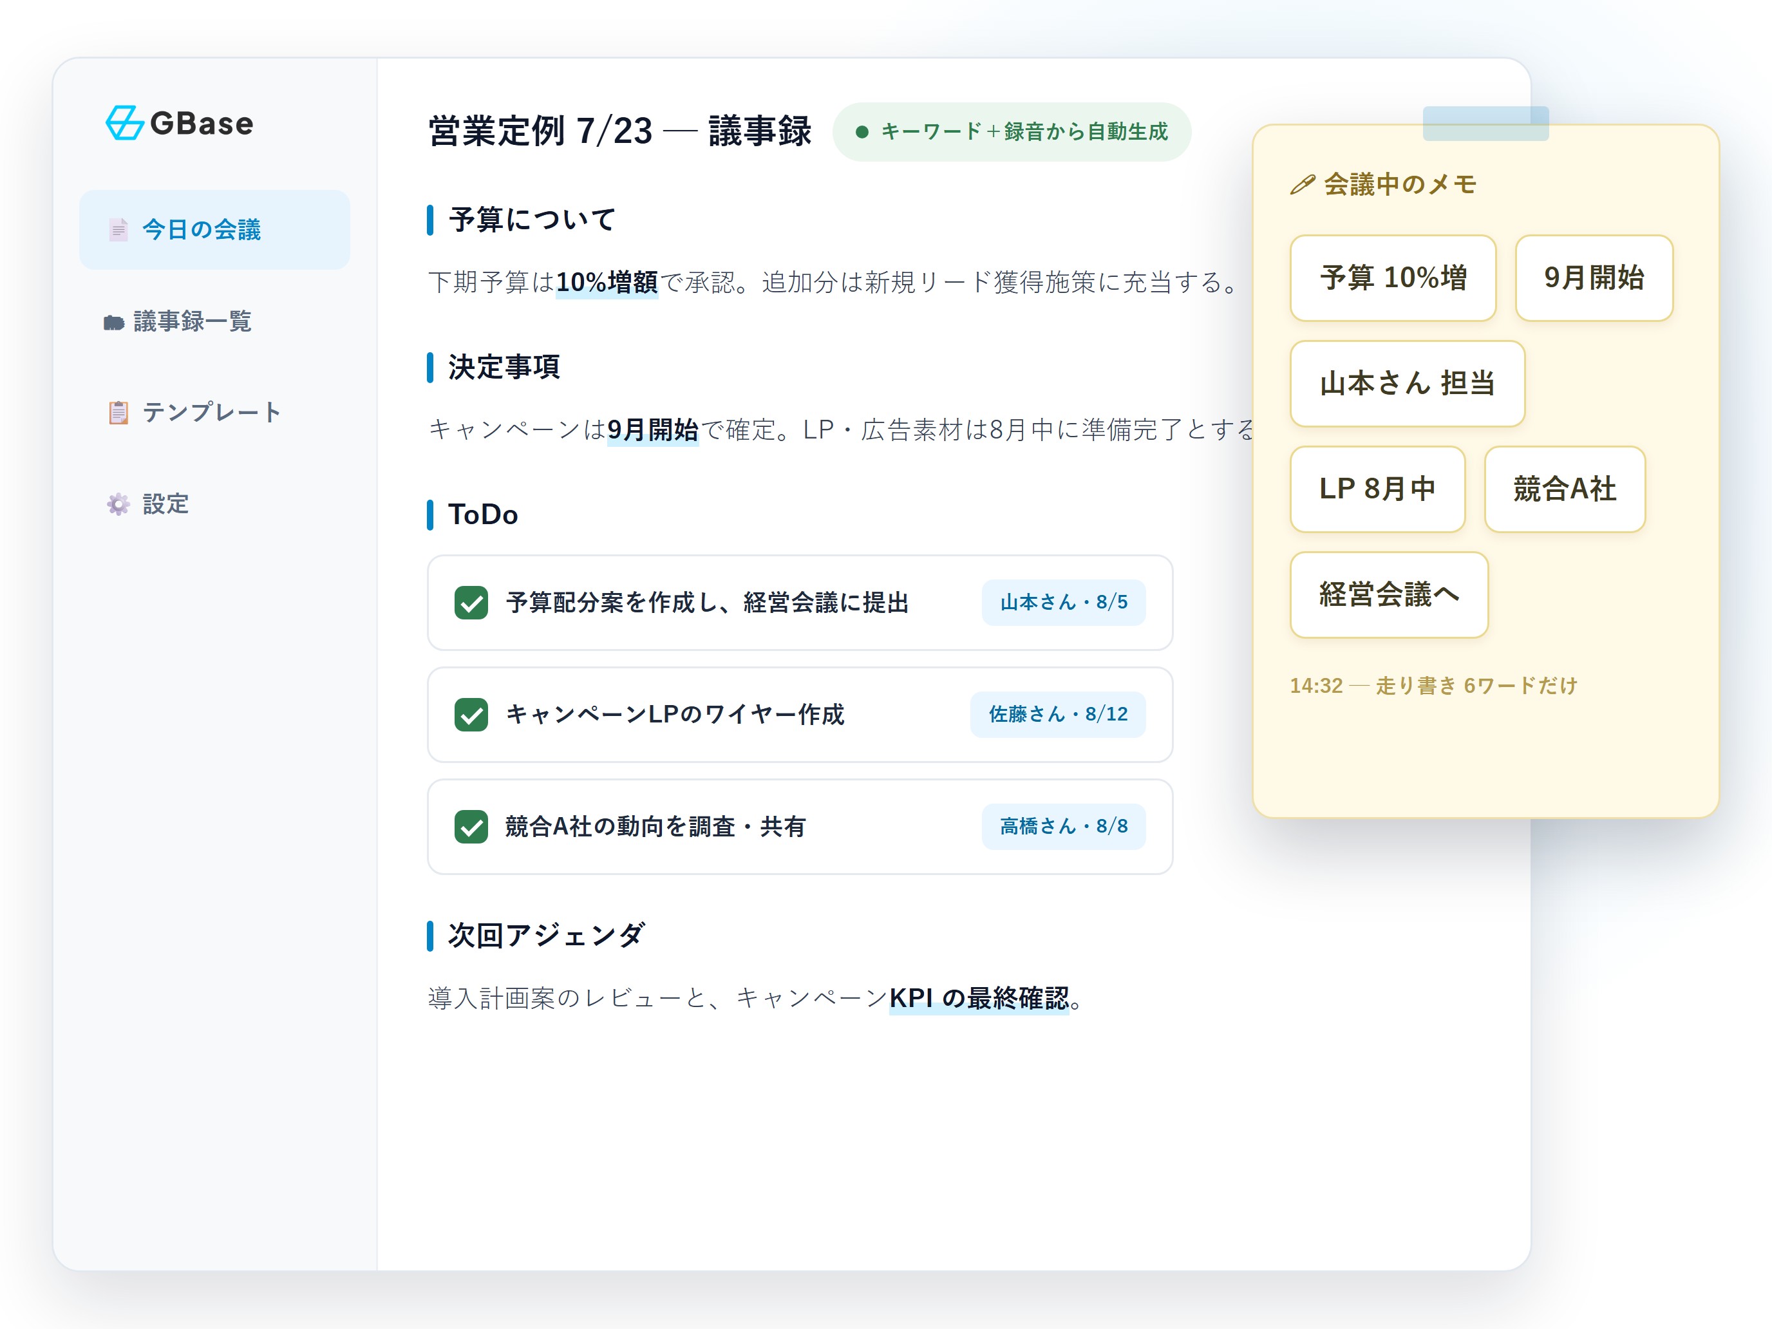Open 議事録一覧 in the sidebar
Viewport: 1772px width, 1329px height.
(x=214, y=321)
